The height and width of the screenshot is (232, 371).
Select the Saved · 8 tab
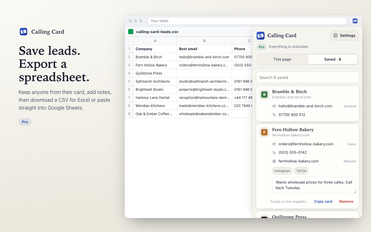333,59
